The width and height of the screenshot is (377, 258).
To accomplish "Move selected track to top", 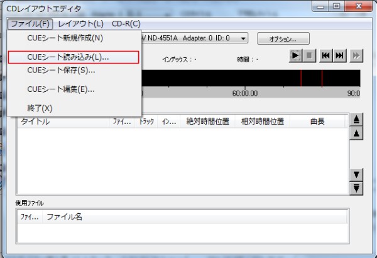I will tap(357, 120).
